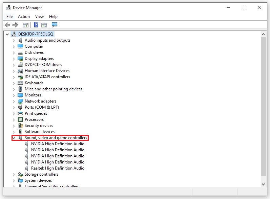Expand the Monitors node
270x199 pixels.
(14, 95)
